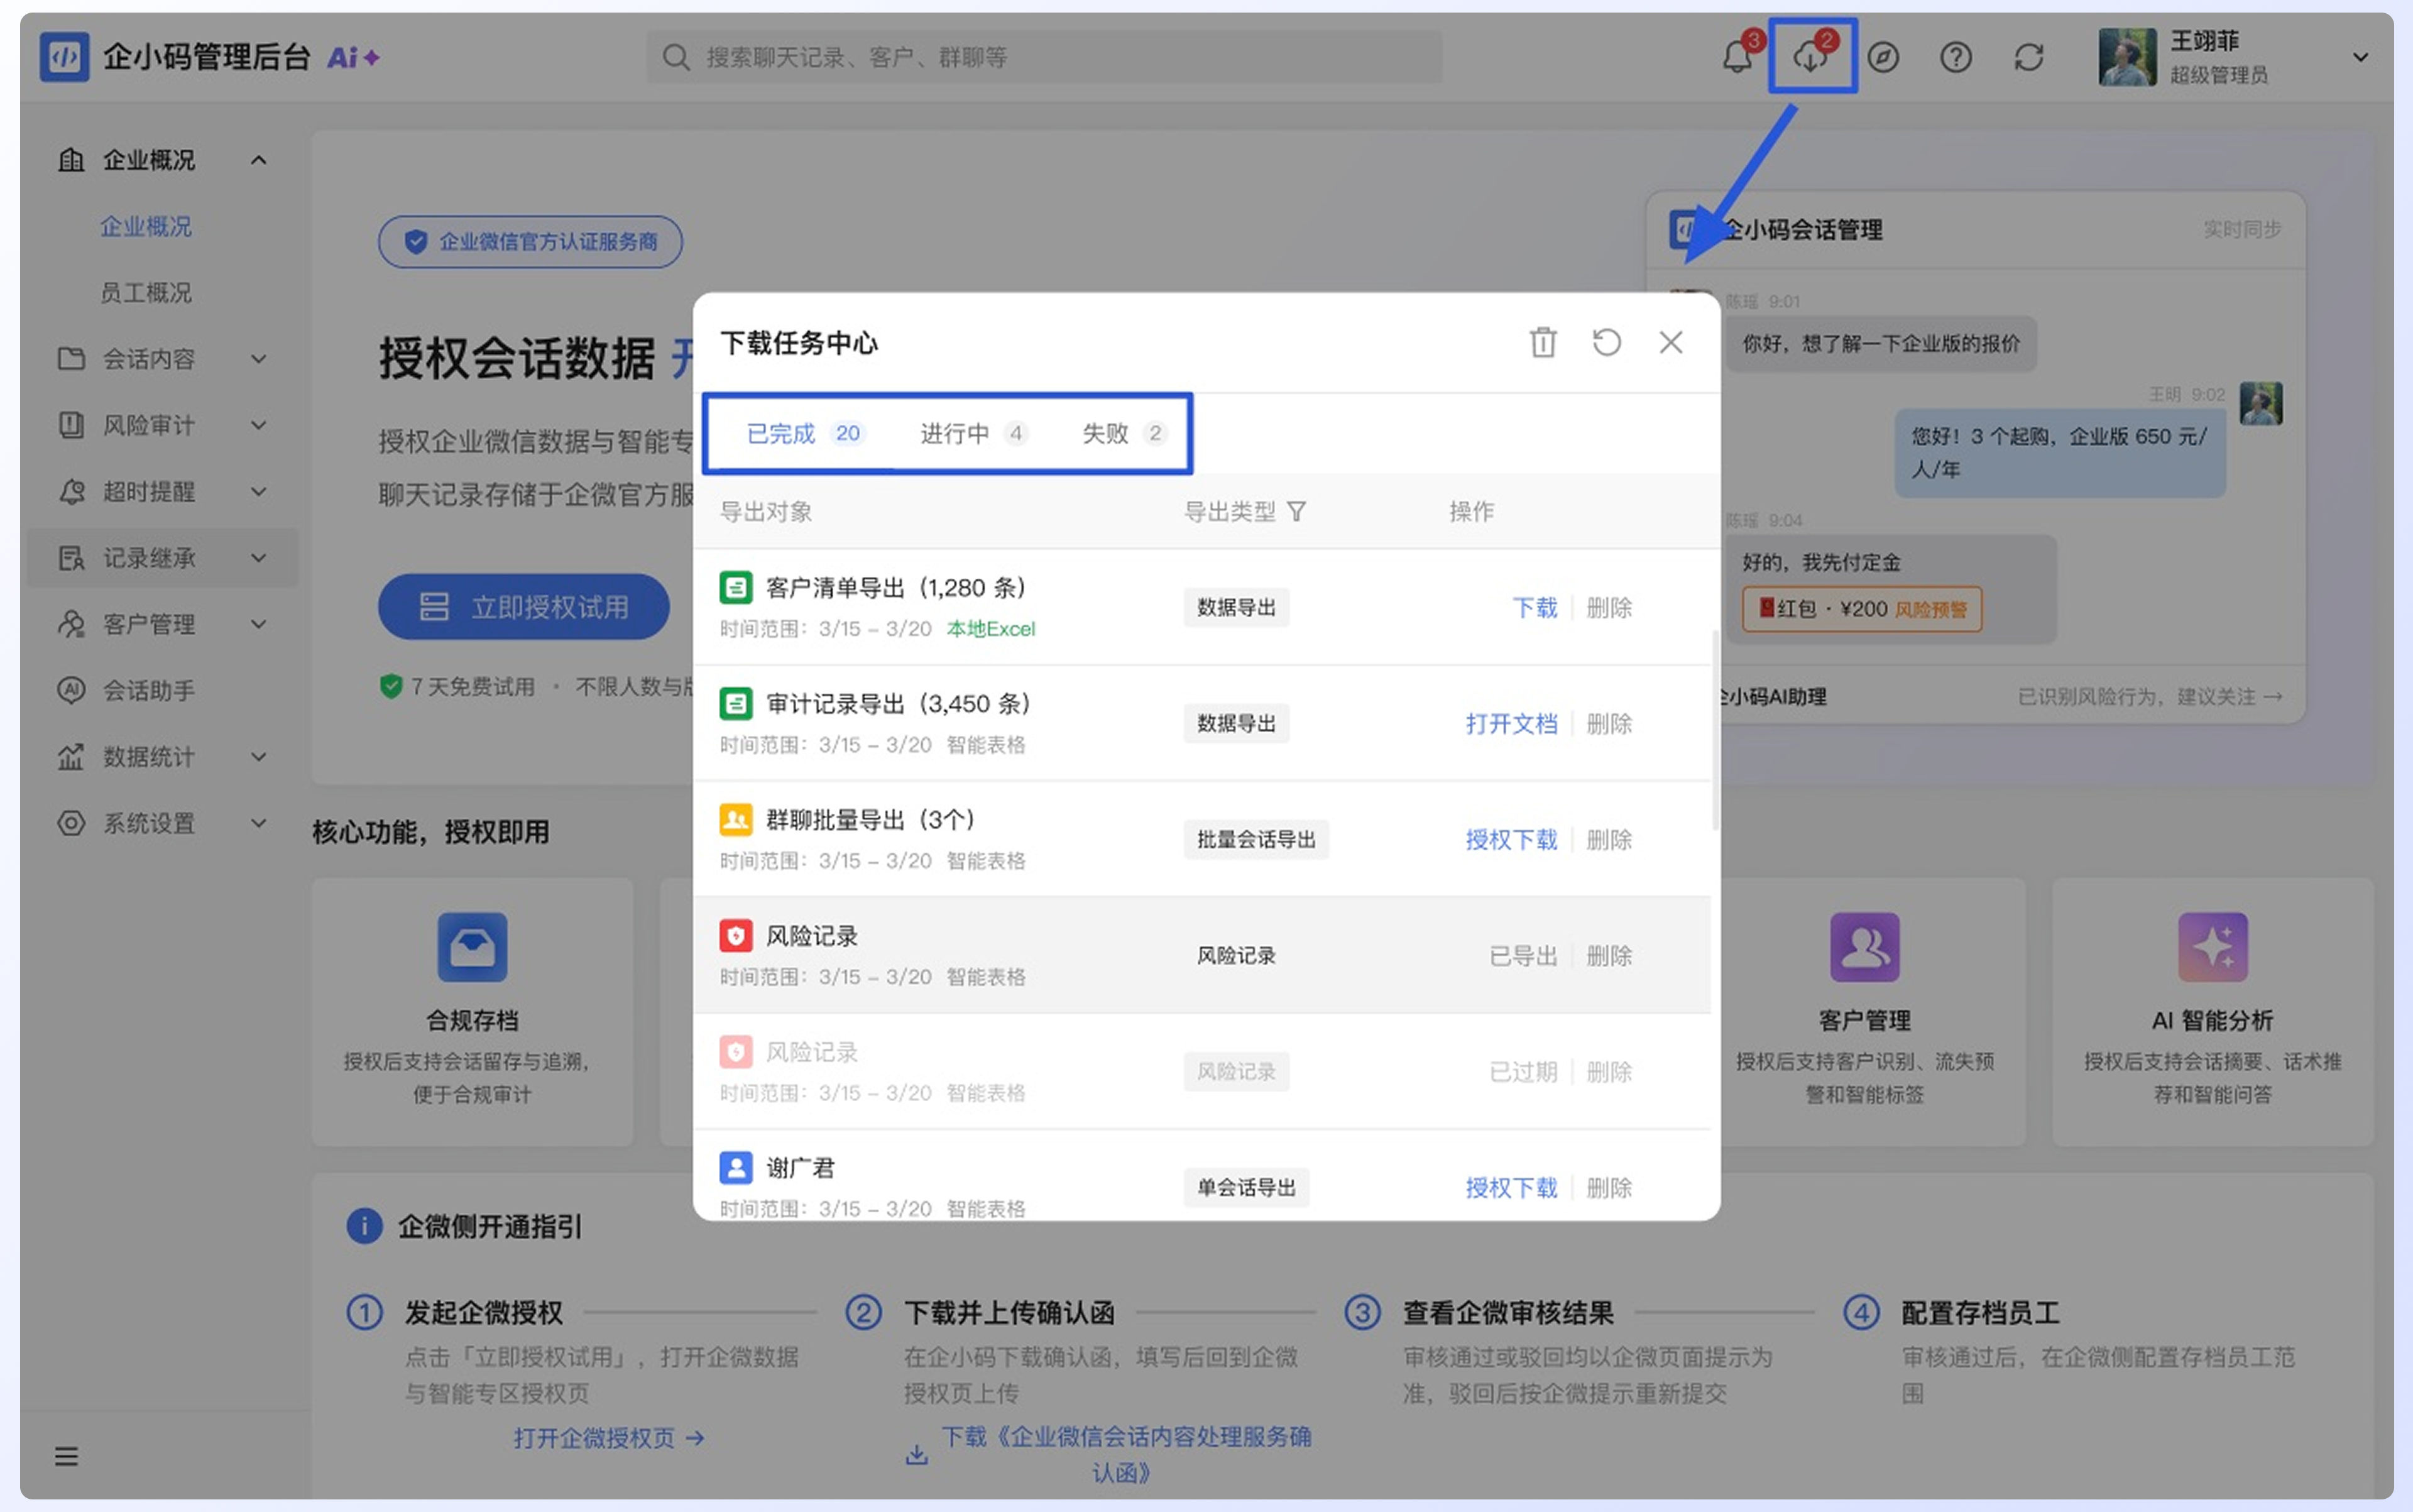This screenshot has width=2413, height=1512.
Task: Collapse the 企业概况 sidebar section
Action: pyautogui.click(x=259, y=160)
